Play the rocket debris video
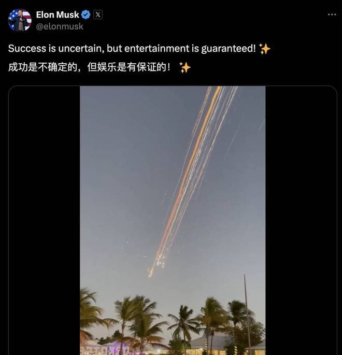The height and width of the screenshot is (355, 342). coord(173,220)
